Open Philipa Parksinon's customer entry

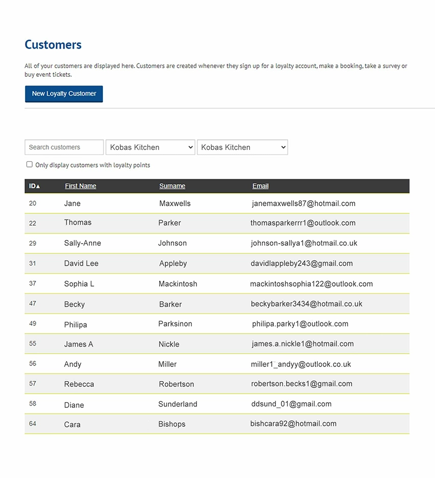point(217,324)
